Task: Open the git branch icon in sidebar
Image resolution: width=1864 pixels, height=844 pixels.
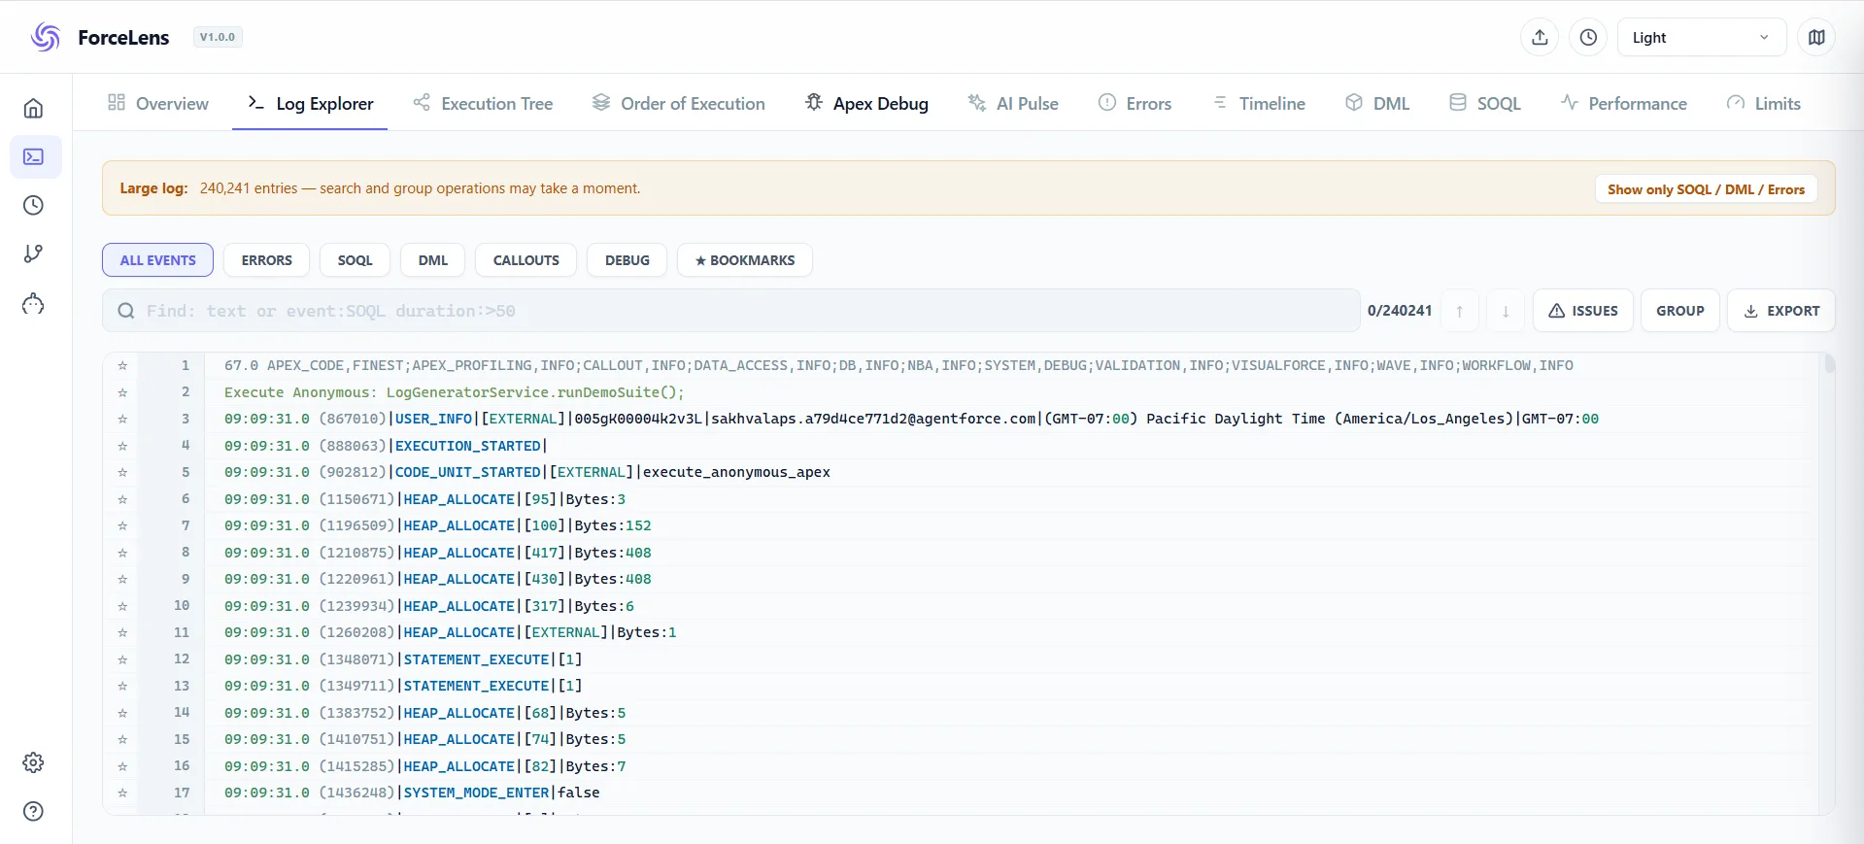Action: [x=34, y=253]
